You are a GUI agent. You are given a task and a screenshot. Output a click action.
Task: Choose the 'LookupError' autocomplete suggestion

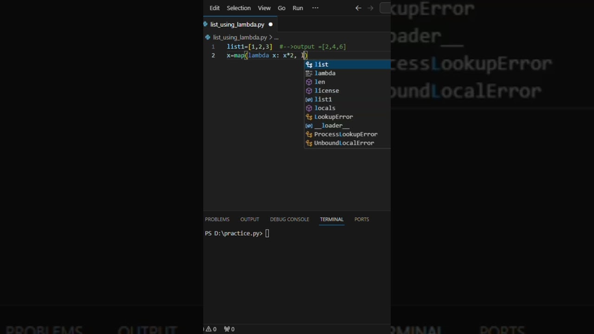tap(347, 117)
